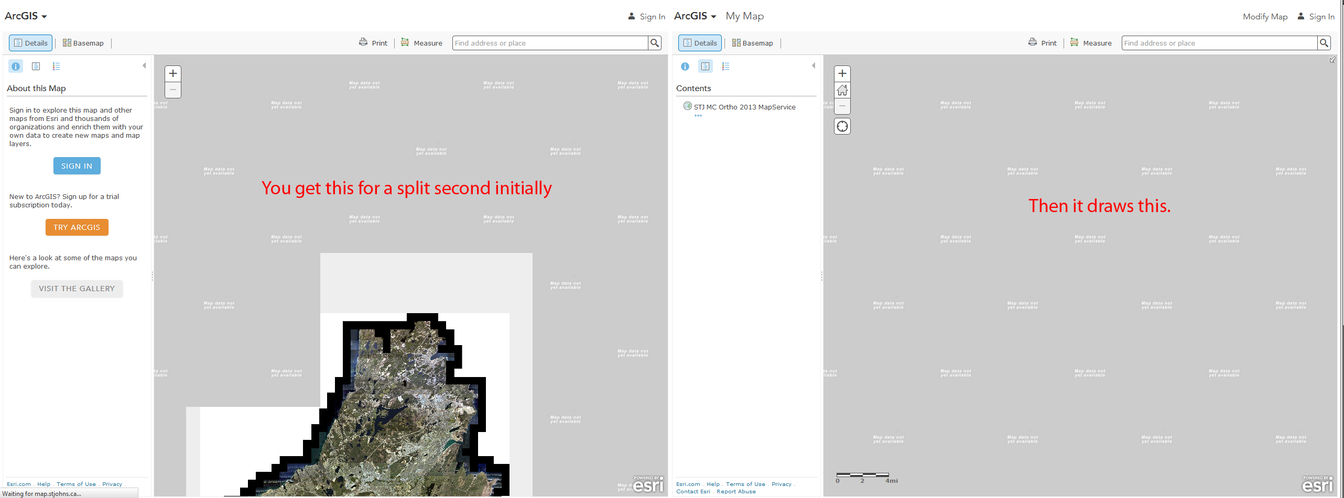Select About info tab icon in left panel

point(16,67)
